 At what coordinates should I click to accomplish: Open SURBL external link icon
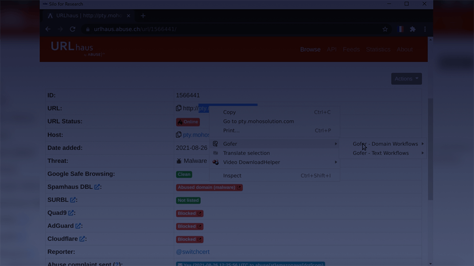pyautogui.click(x=73, y=200)
